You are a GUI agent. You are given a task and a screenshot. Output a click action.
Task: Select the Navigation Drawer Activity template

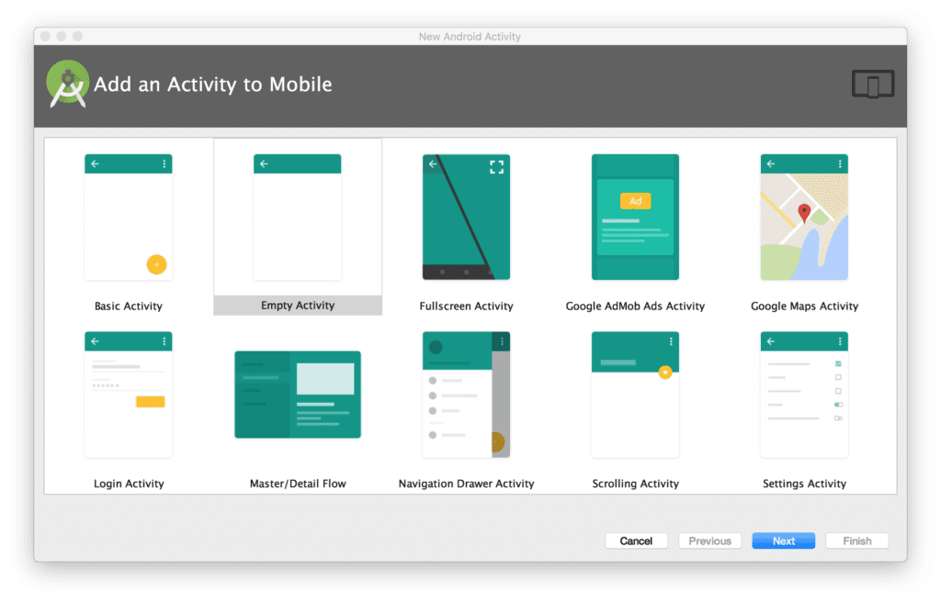coord(466,395)
